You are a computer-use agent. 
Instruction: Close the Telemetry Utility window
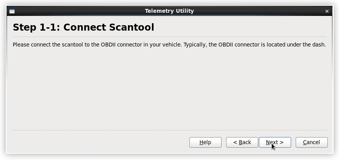(x=327, y=11)
